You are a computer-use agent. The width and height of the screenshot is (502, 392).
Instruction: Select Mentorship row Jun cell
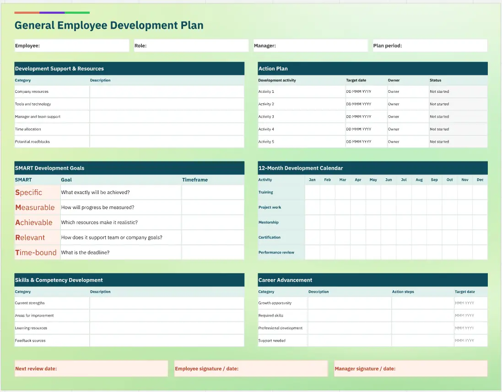pos(389,222)
